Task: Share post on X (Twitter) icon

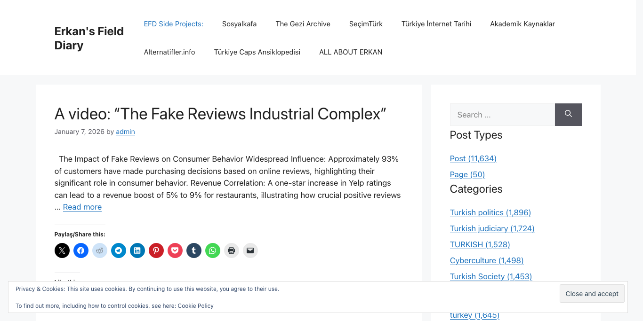Action: (x=62, y=251)
